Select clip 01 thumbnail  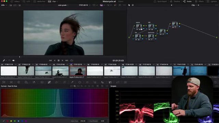coord(9,71)
